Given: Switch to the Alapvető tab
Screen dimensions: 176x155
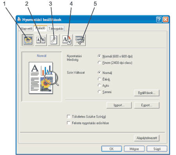Looking at the screenshot, I should tap(27, 29).
